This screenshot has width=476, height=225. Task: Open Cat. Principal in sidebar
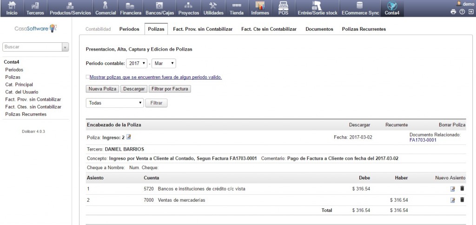click(19, 85)
